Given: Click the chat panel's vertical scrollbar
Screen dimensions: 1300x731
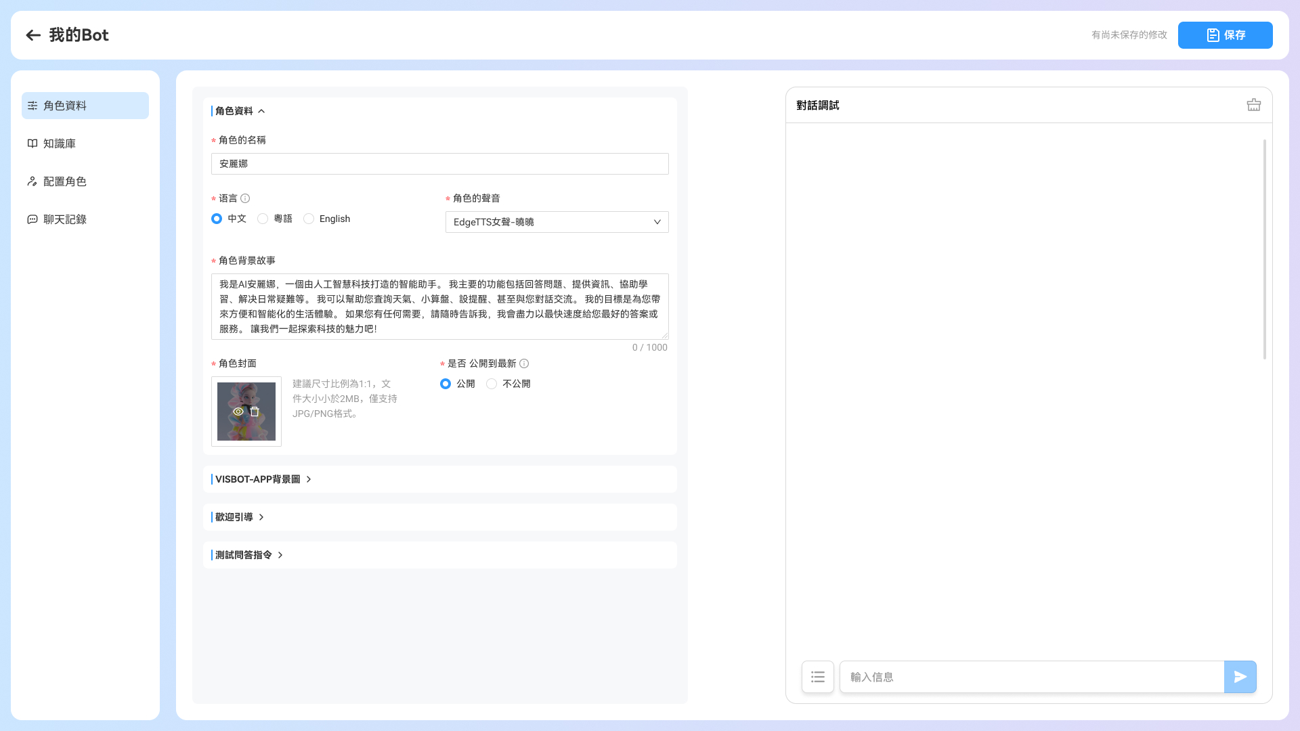Looking at the screenshot, I should 1265,249.
